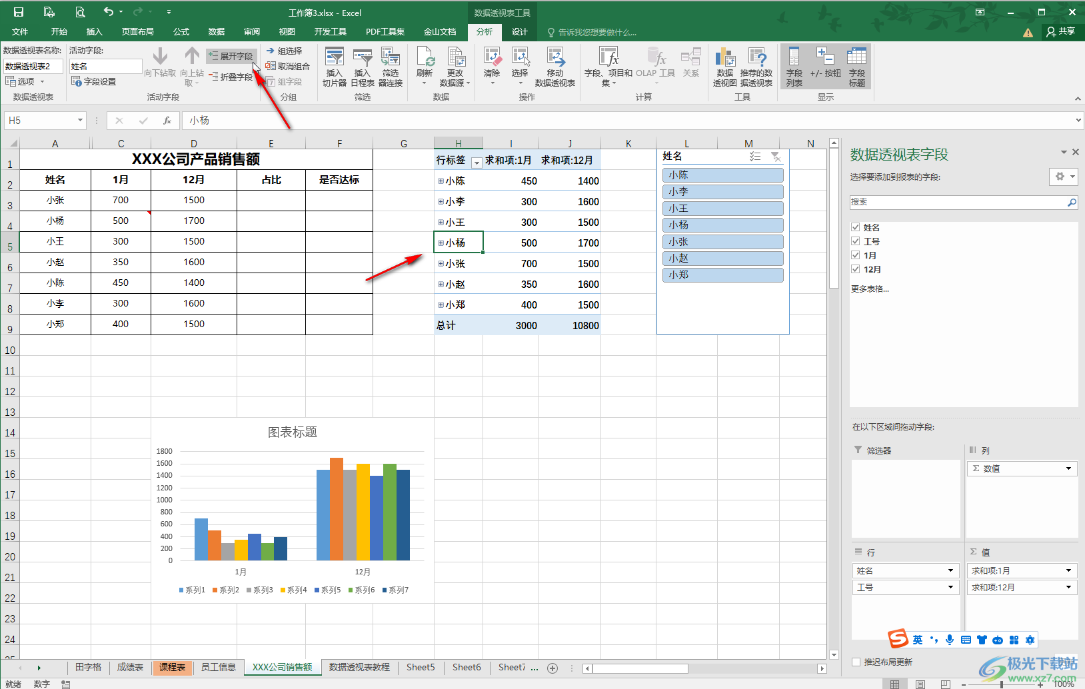This screenshot has height=689, width=1085.
Task: Click Recommended PivotTables icon
Action: (756, 67)
